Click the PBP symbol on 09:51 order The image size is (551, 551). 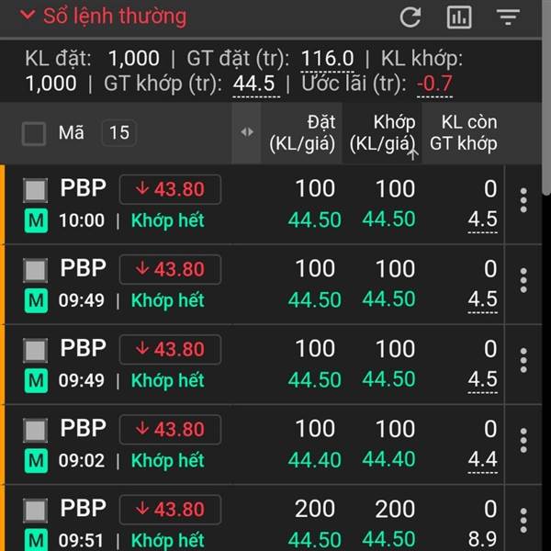click(84, 508)
